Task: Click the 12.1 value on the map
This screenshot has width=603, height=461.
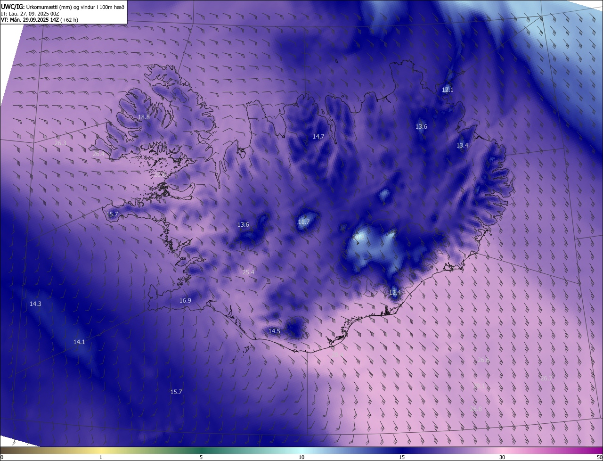Action: pyautogui.click(x=448, y=90)
